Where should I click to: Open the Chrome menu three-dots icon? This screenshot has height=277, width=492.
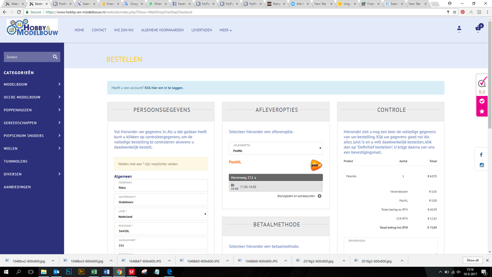tap(487, 12)
